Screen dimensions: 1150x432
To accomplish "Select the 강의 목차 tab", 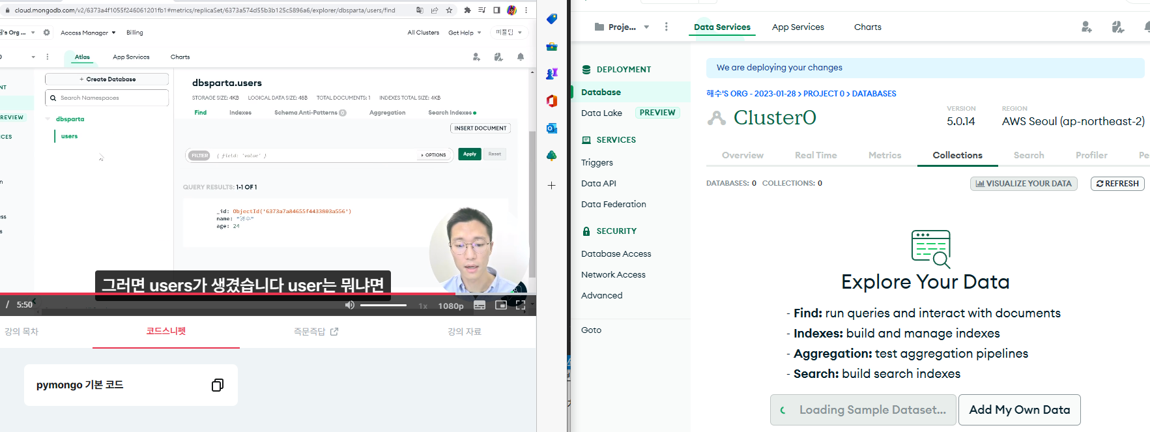I will pyautogui.click(x=22, y=332).
